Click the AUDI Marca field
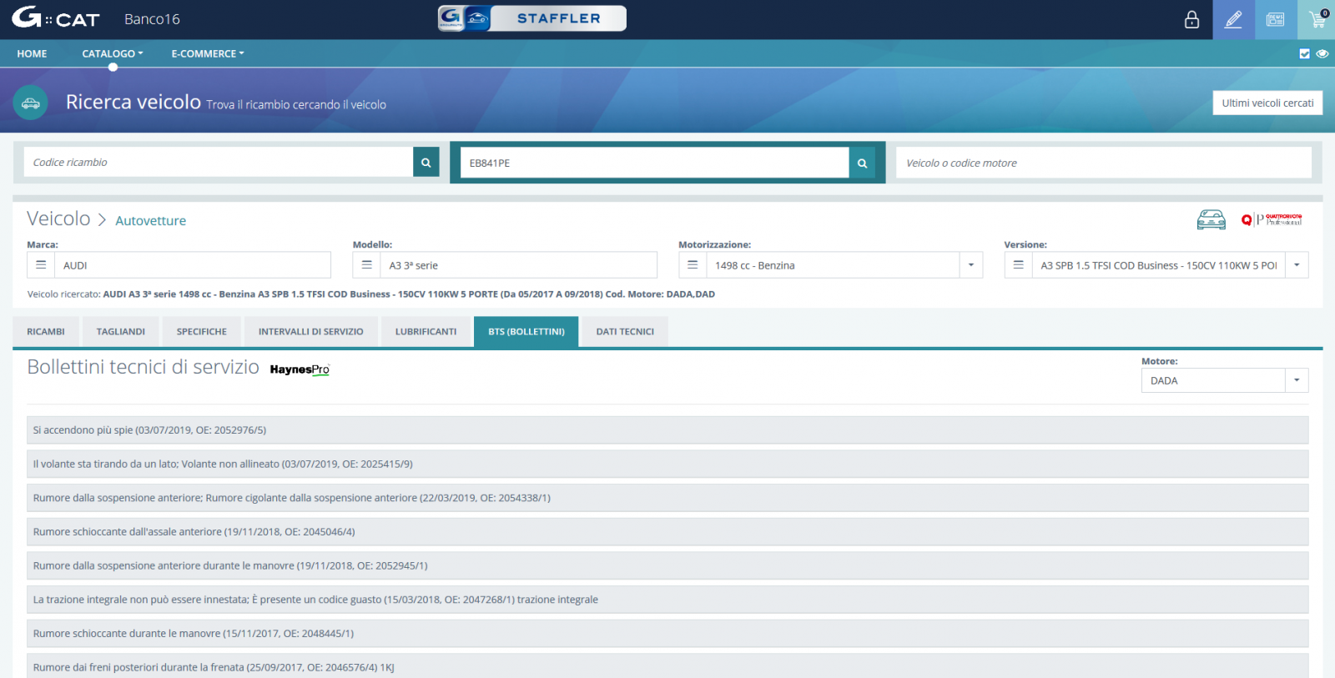 [x=193, y=265]
